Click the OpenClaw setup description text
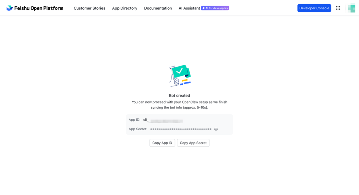 pyautogui.click(x=179, y=105)
